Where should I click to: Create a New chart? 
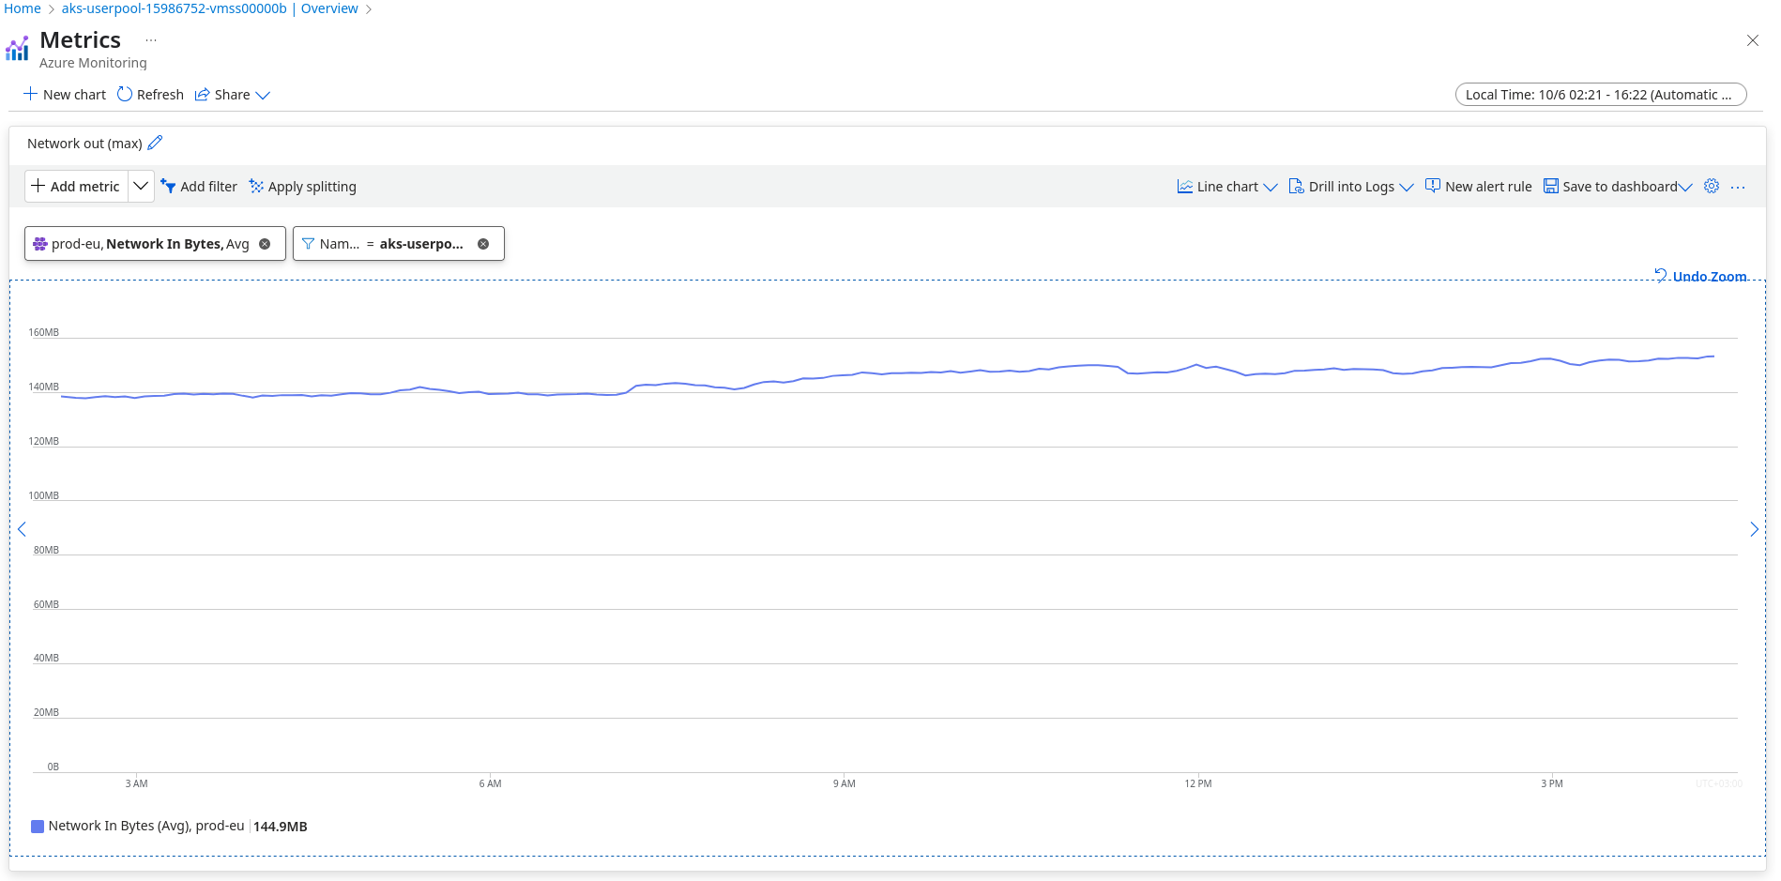pos(64,94)
